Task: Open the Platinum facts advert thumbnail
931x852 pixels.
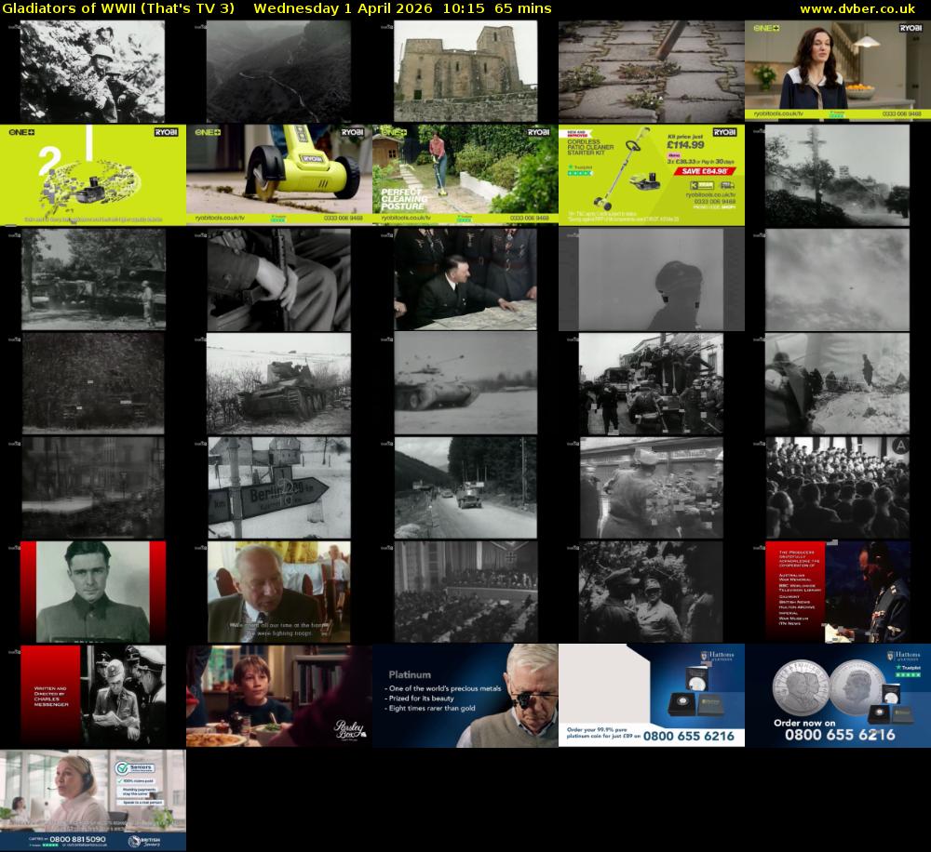Action: pos(465,696)
